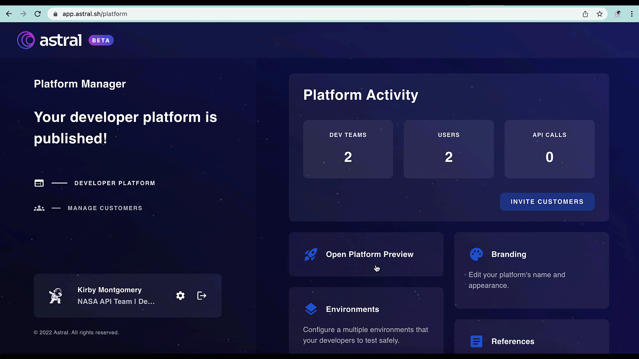639x359 pixels.
Task: Log out using the exit icon
Action: coord(202,296)
